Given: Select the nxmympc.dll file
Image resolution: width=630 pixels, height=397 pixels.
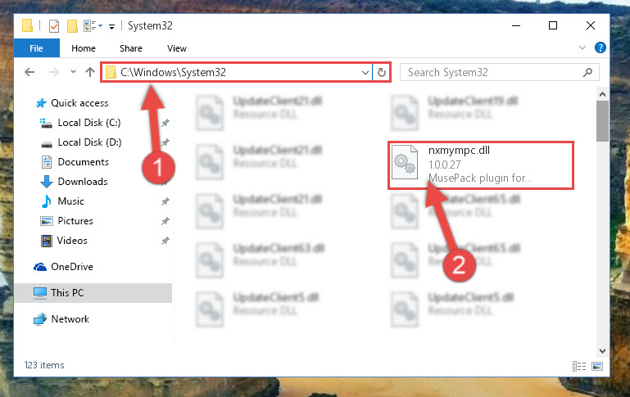Looking at the screenshot, I should (481, 165).
